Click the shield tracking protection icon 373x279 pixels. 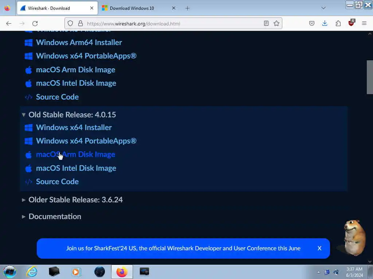click(x=70, y=23)
